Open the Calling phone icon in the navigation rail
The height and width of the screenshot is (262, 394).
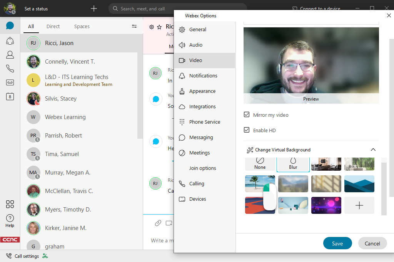10,69
